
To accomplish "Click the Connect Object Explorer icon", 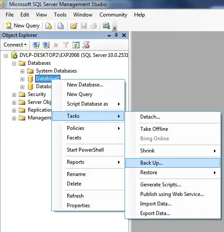I will click(x=36, y=45).
